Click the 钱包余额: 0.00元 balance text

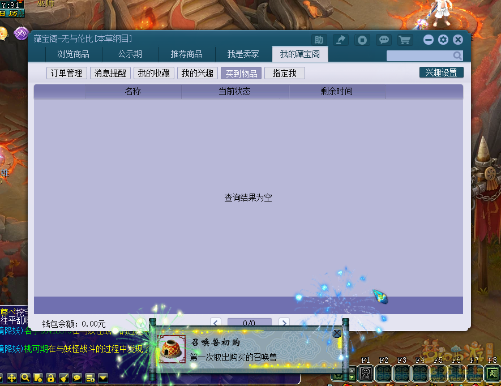click(x=74, y=324)
